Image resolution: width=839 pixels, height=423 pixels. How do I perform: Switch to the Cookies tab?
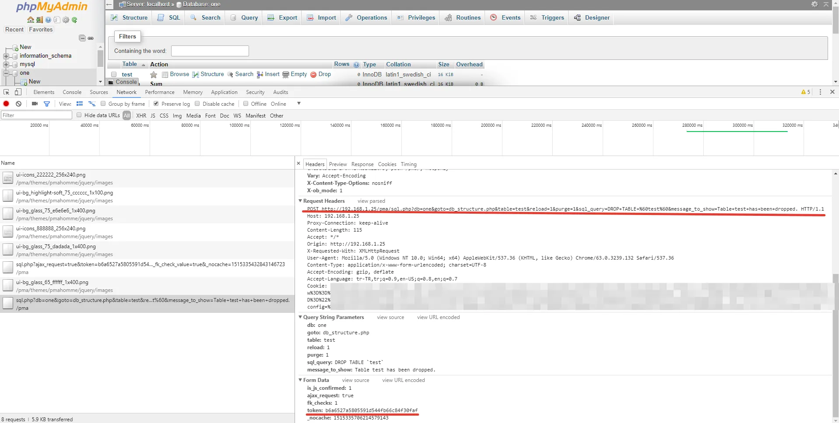pos(386,164)
